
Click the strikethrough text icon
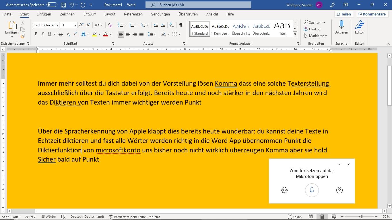pos(61,34)
